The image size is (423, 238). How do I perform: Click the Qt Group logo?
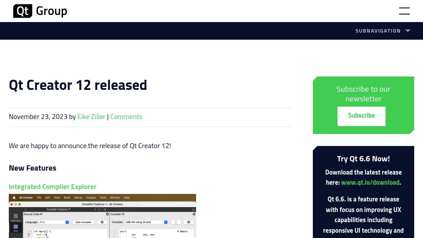(40, 11)
